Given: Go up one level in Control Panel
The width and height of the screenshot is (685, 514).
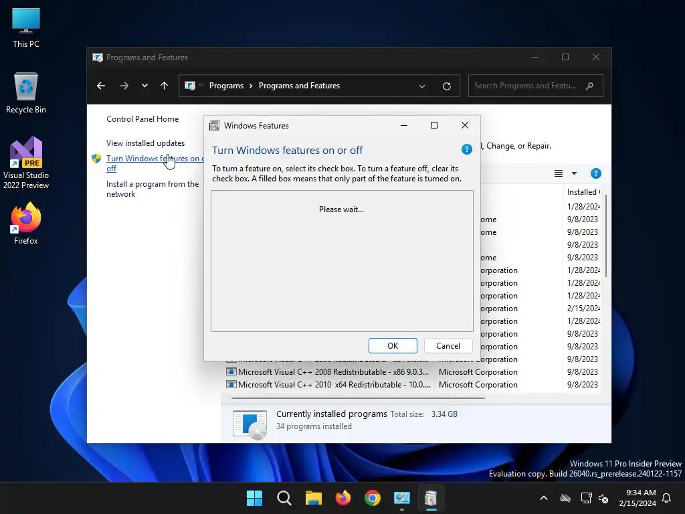Looking at the screenshot, I should click(x=165, y=86).
